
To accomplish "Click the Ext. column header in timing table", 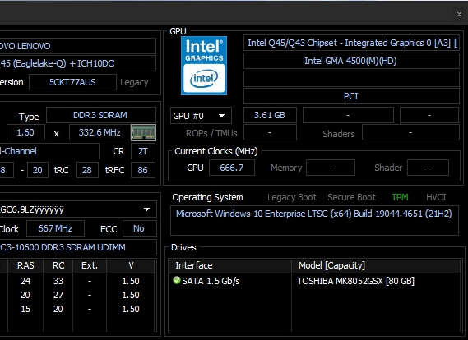I will click(x=90, y=265).
